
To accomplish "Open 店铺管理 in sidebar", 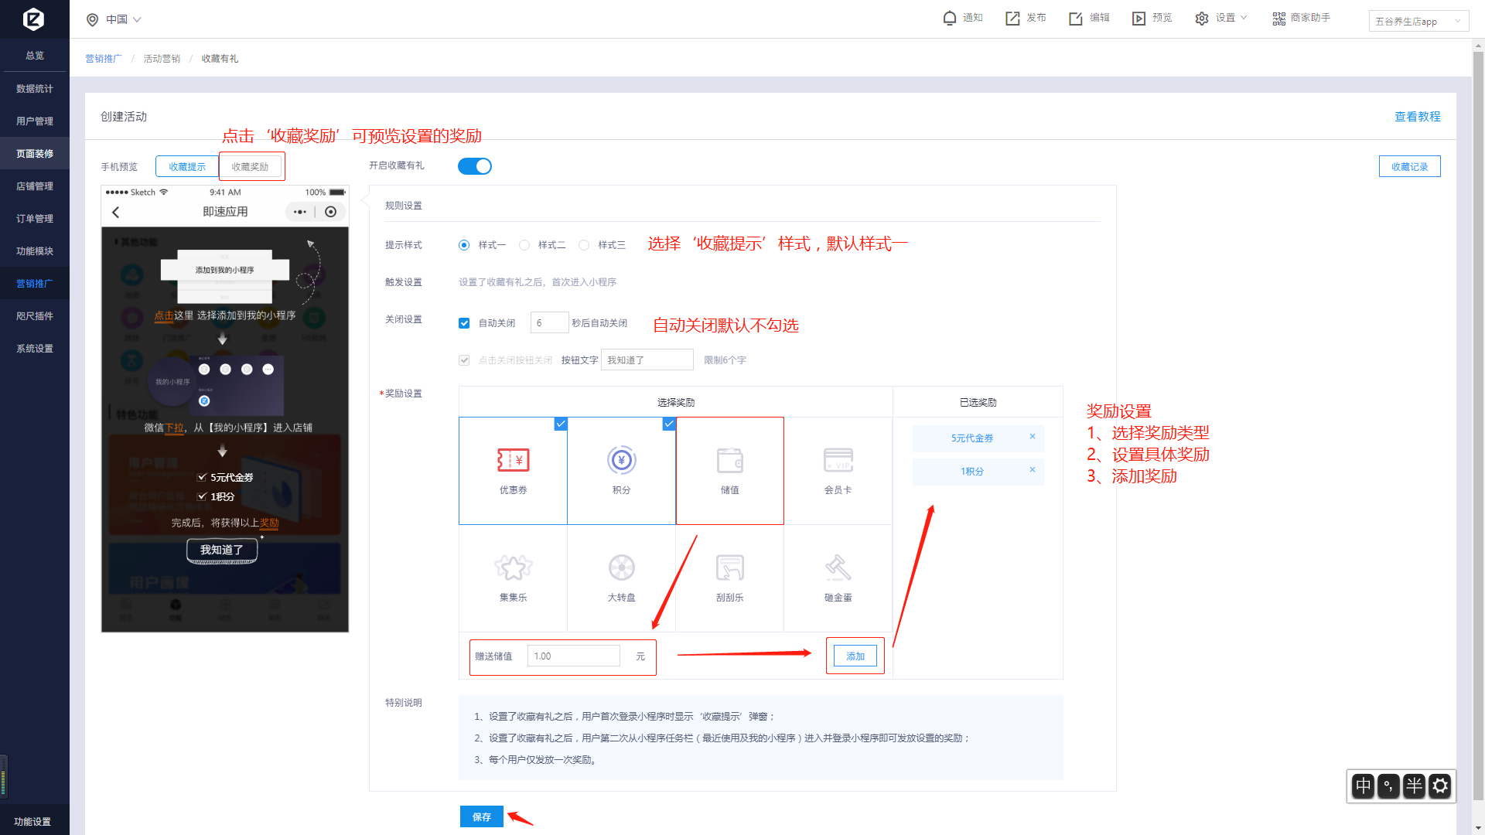I will tap(35, 186).
